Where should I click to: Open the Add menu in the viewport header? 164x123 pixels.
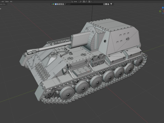pos(3,2)
